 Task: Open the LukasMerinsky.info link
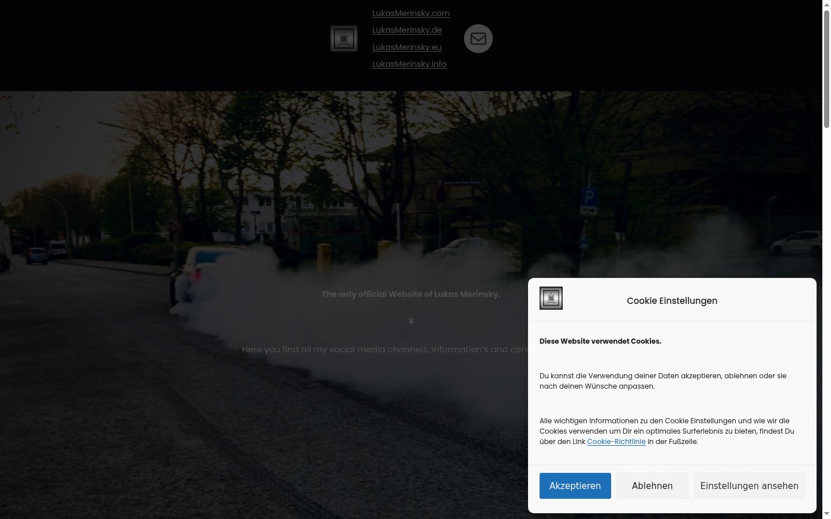[x=409, y=64]
